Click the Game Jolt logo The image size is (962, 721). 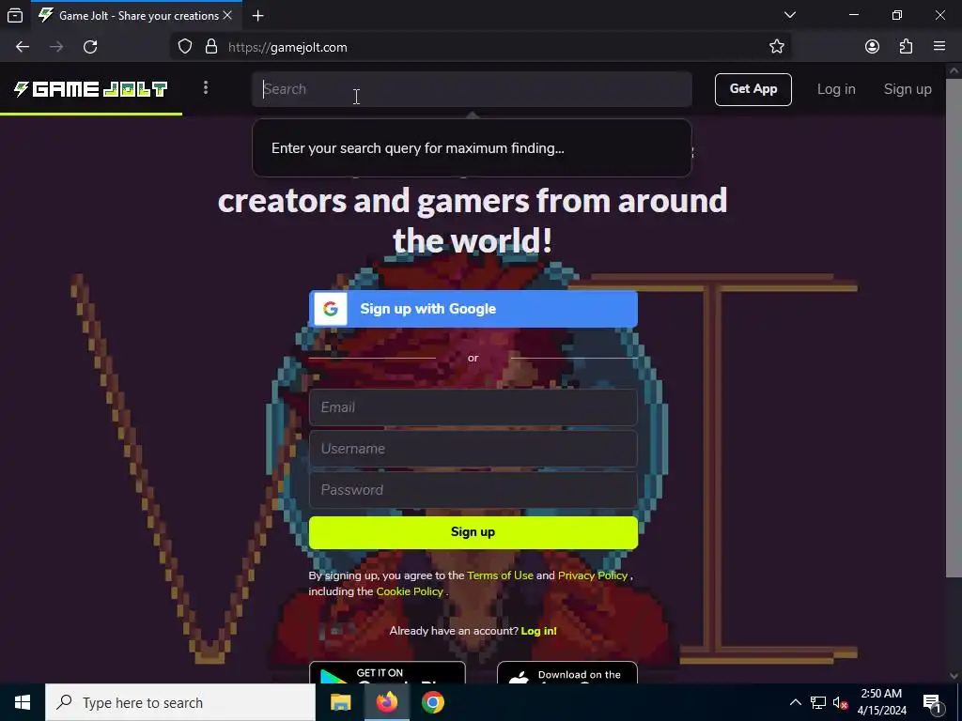pos(91,89)
